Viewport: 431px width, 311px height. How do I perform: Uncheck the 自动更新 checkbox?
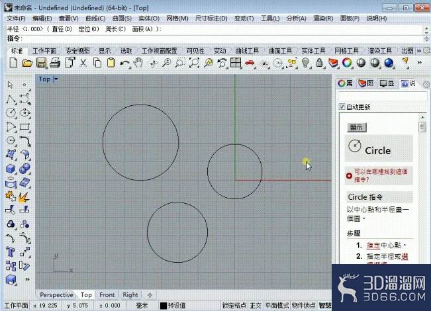[x=342, y=107]
